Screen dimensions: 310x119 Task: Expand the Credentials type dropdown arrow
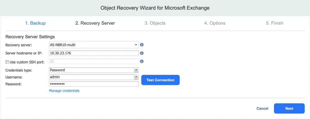click(136, 70)
